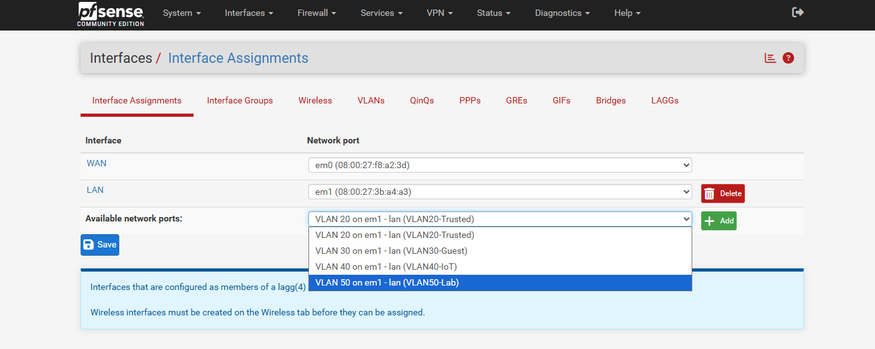Save the interface assignments
The width and height of the screenshot is (875, 349).
[x=100, y=245]
